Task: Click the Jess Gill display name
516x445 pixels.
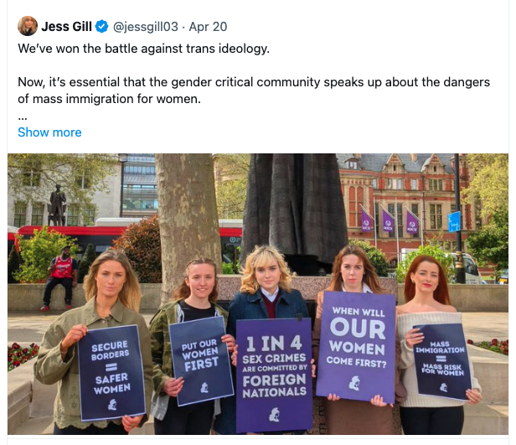Action: coord(66,26)
